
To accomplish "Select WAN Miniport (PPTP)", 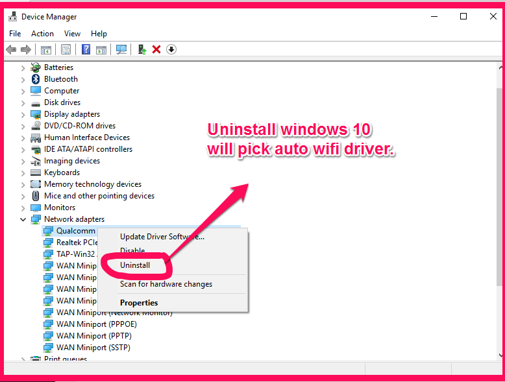I will (x=94, y=336).
